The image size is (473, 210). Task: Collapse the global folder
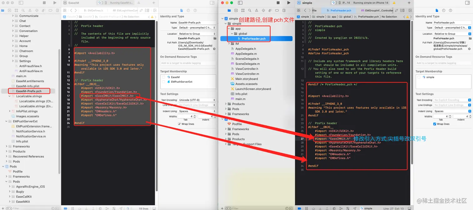[232, 34]
